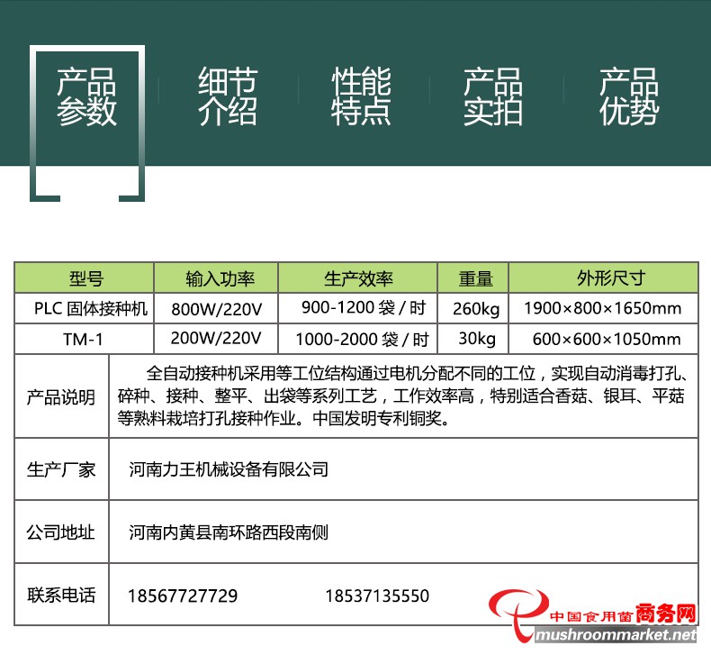Click the 200W/220V power value
This screenshot has width=711, height=655.
point(216,339)
